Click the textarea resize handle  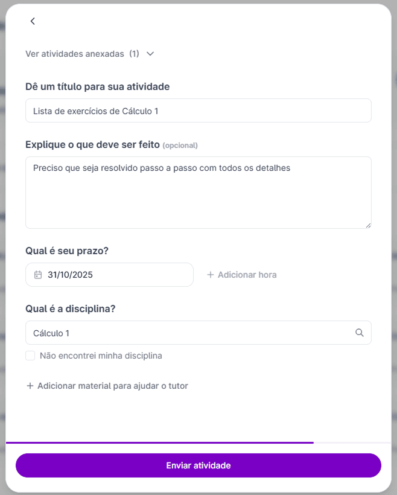(x=368, y=225)
